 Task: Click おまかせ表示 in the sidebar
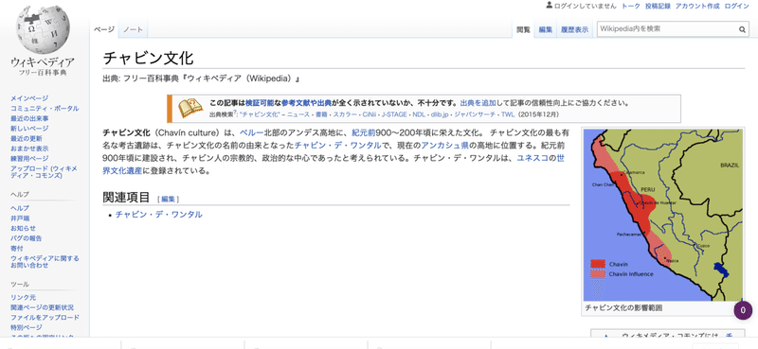[29, 148]
